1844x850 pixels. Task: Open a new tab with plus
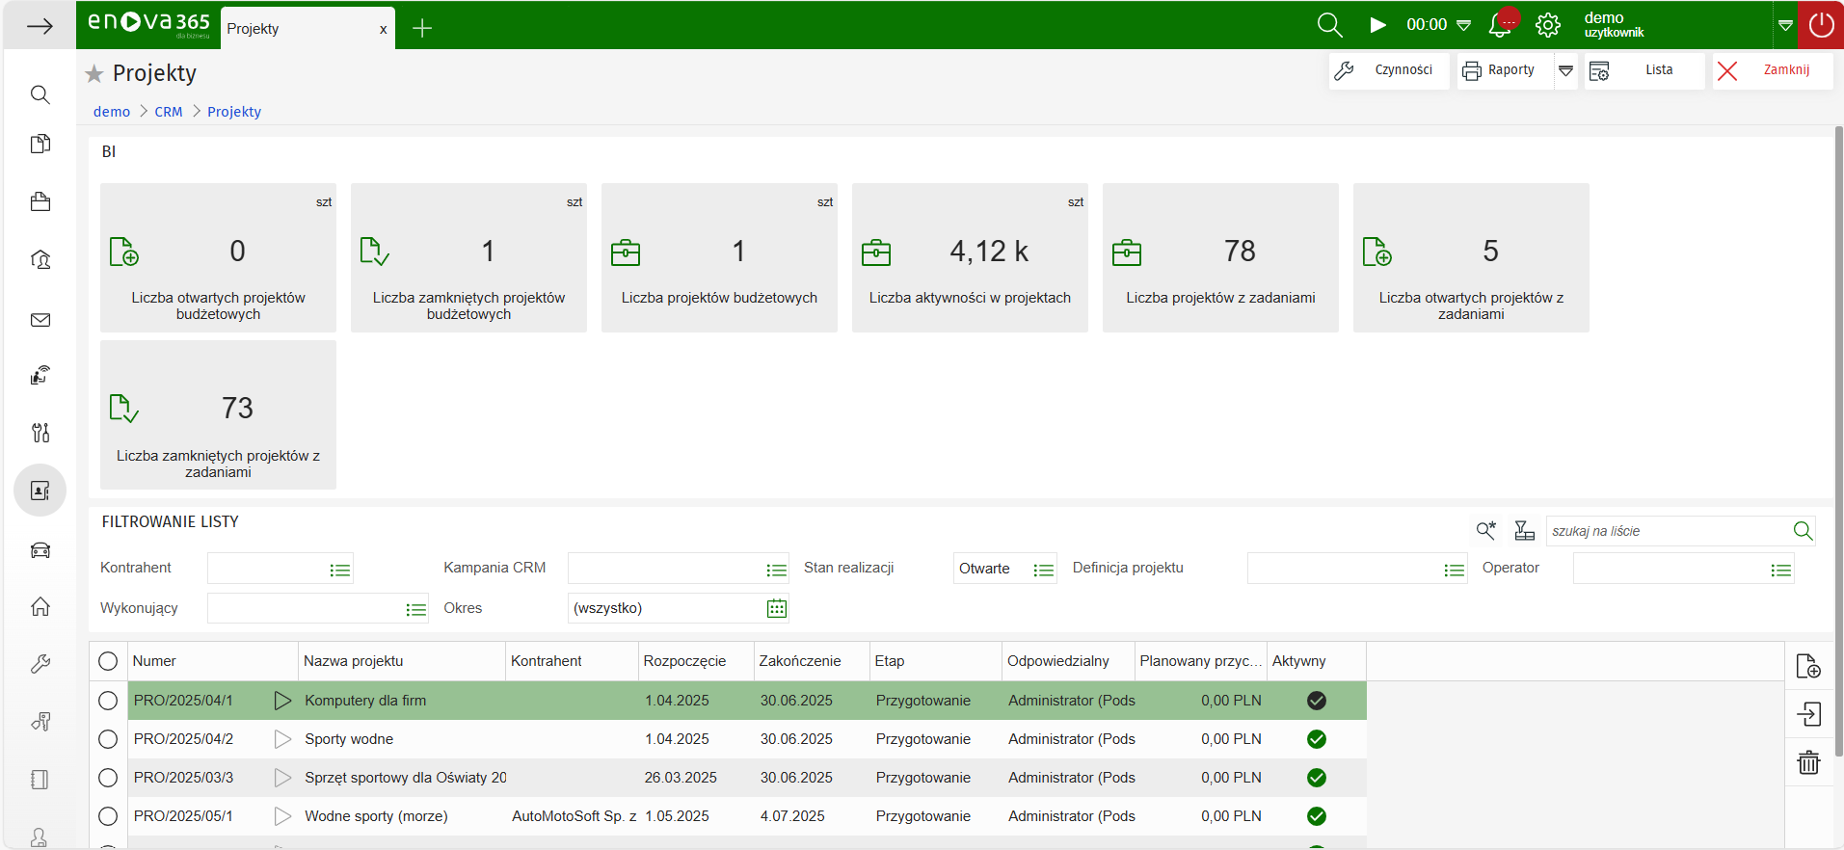click(422, 29)
